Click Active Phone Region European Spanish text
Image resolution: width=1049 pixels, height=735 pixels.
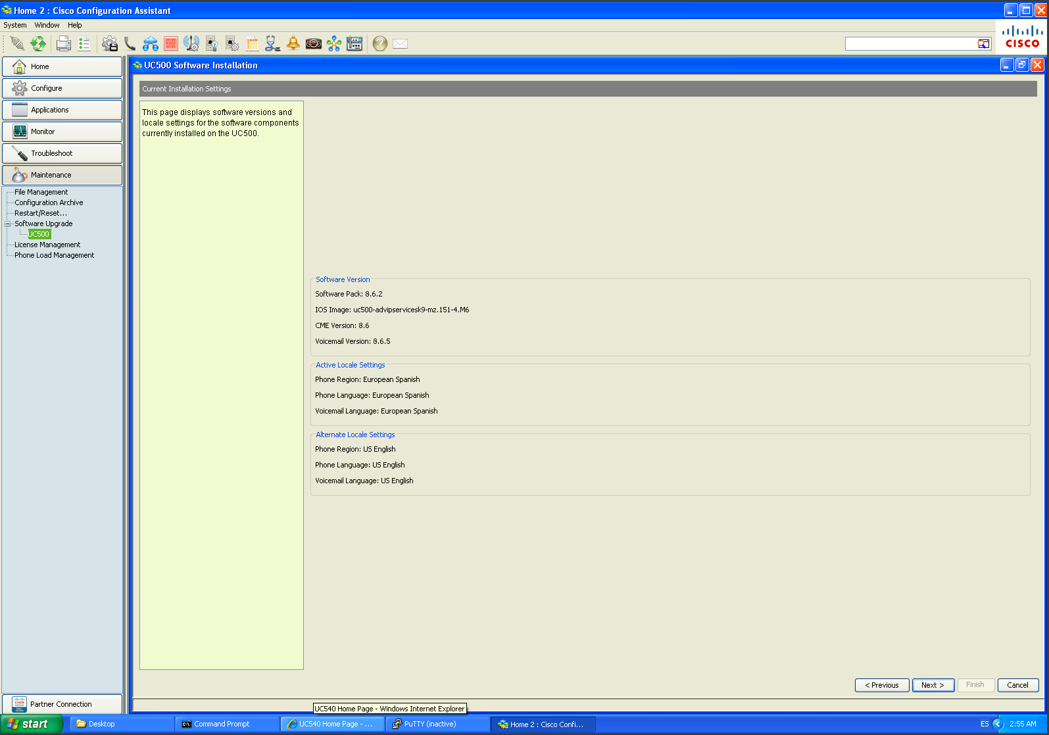[x=367, y=379]
